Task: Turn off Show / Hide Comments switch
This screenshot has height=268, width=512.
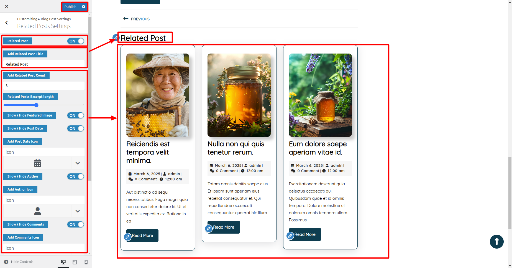Action: [x=75, y=224]
